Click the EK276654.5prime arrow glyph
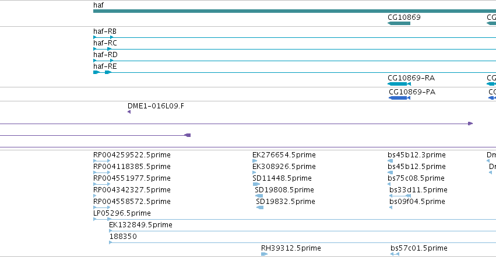496x257 pixels. tap(255, 161)
